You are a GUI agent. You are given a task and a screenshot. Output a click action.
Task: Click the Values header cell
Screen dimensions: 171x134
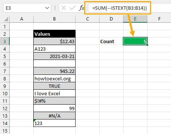tap(54, 34)
